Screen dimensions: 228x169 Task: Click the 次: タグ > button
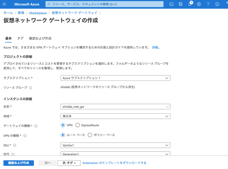69,163
